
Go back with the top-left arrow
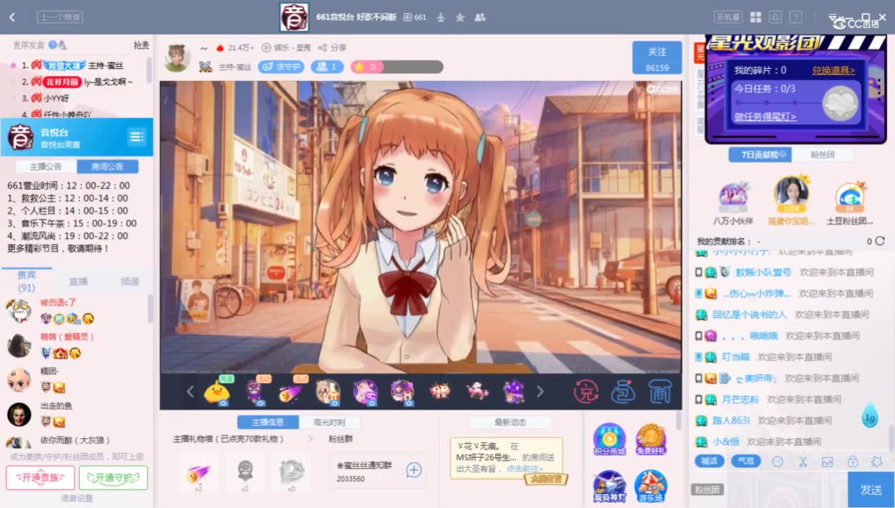(12, 17)
